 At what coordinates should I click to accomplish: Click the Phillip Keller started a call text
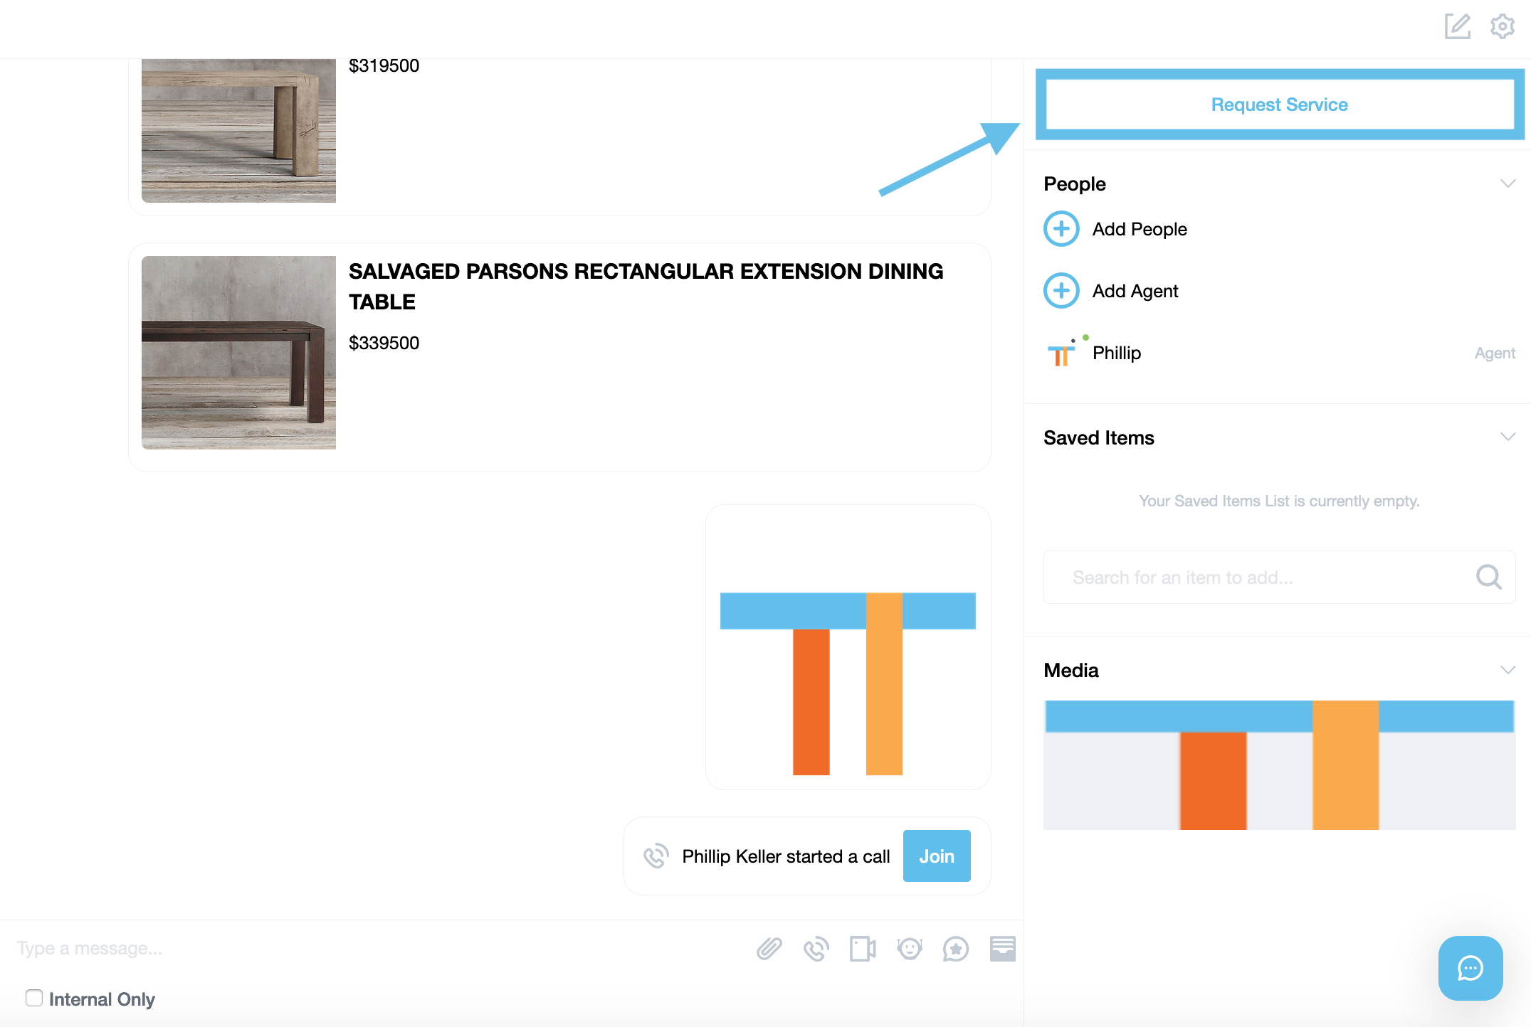click(x=786, y=856)
